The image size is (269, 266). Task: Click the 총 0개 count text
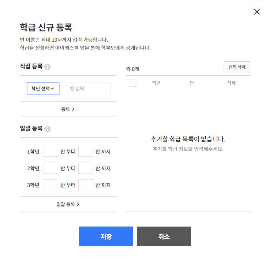[x=132, y=69]
